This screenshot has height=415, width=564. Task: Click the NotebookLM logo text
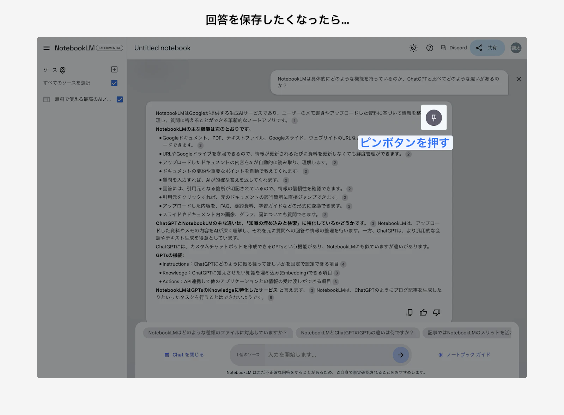[74, 48]
